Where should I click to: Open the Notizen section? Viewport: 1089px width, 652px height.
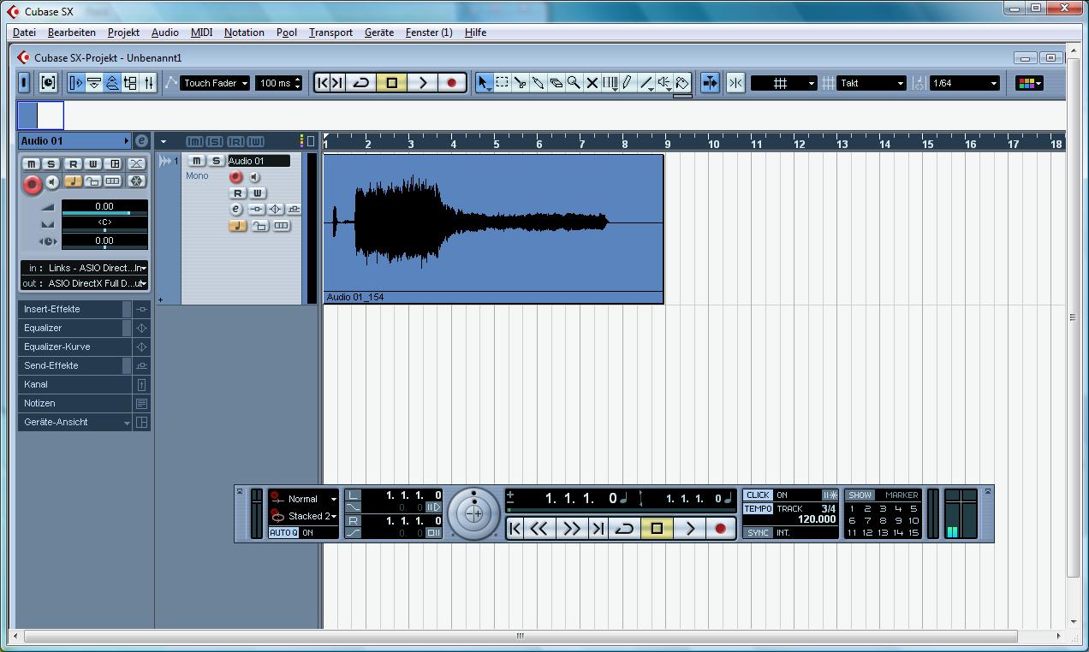pyautogui.click(x=75, y=403)
